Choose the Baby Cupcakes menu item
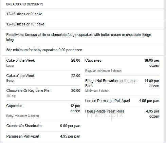Viewport: 166px width, 143px height. (43, 111)
